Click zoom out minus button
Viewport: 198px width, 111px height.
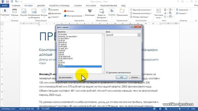pos(170,109)
